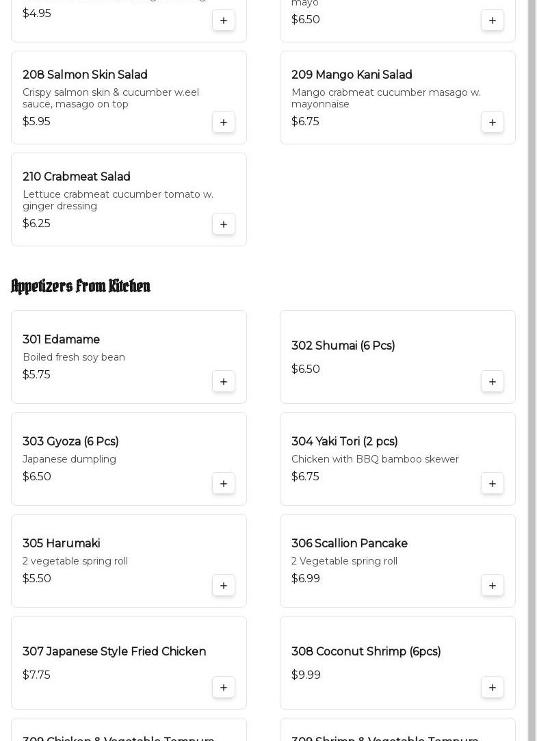Add 208 Salmon Skin Salad to cart

pos(224,122)
